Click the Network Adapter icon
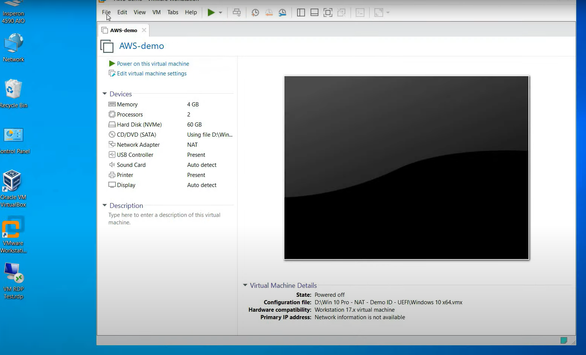 112,144
